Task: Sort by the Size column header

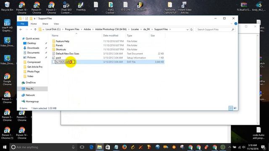Action: (x=157, y=36)
